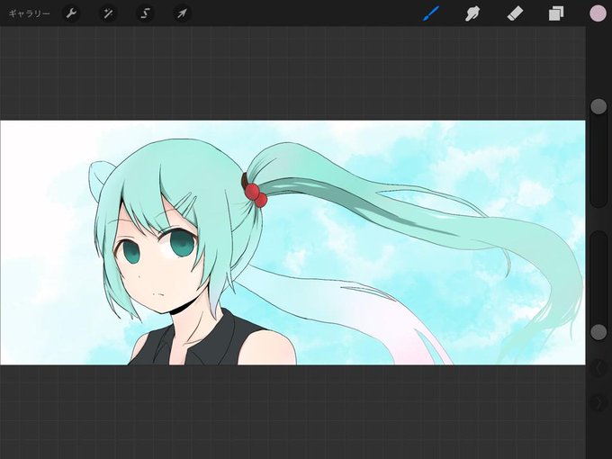Activate the Transform arrow tool
Image resolution: width=612 pixels, height=459 pixels.
click(x=182, y=13)
